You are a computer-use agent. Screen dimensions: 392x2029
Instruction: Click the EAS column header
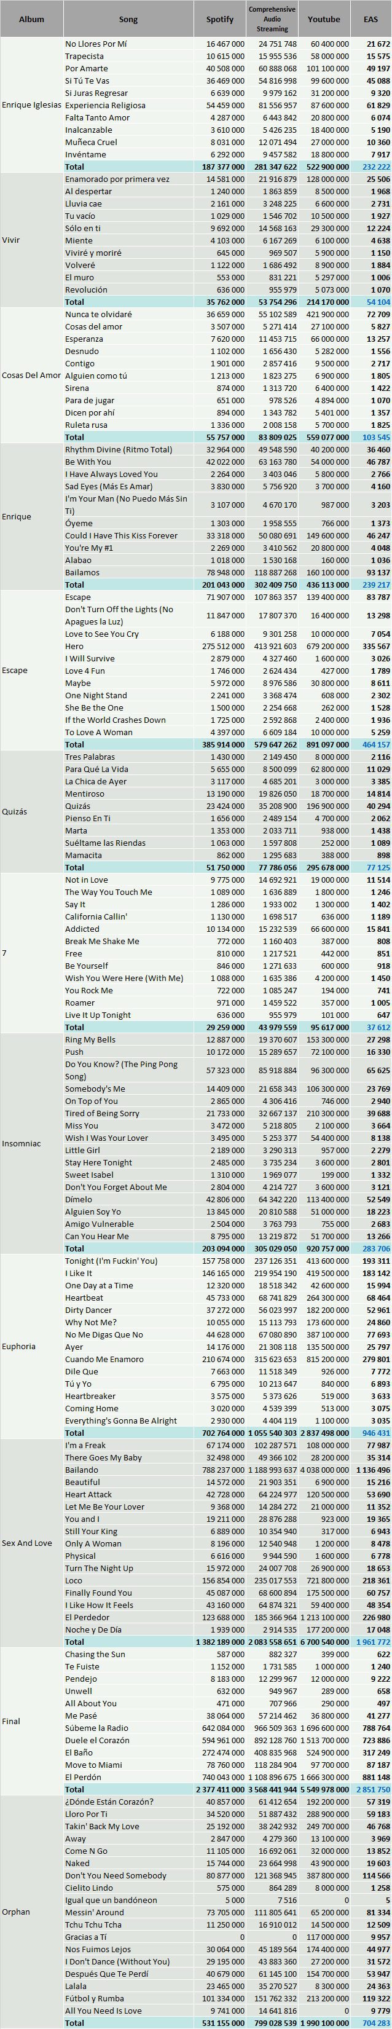[370, 19]
